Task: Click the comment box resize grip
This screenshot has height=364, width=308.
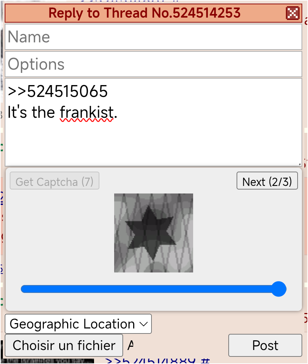Action: pos(300,164)
